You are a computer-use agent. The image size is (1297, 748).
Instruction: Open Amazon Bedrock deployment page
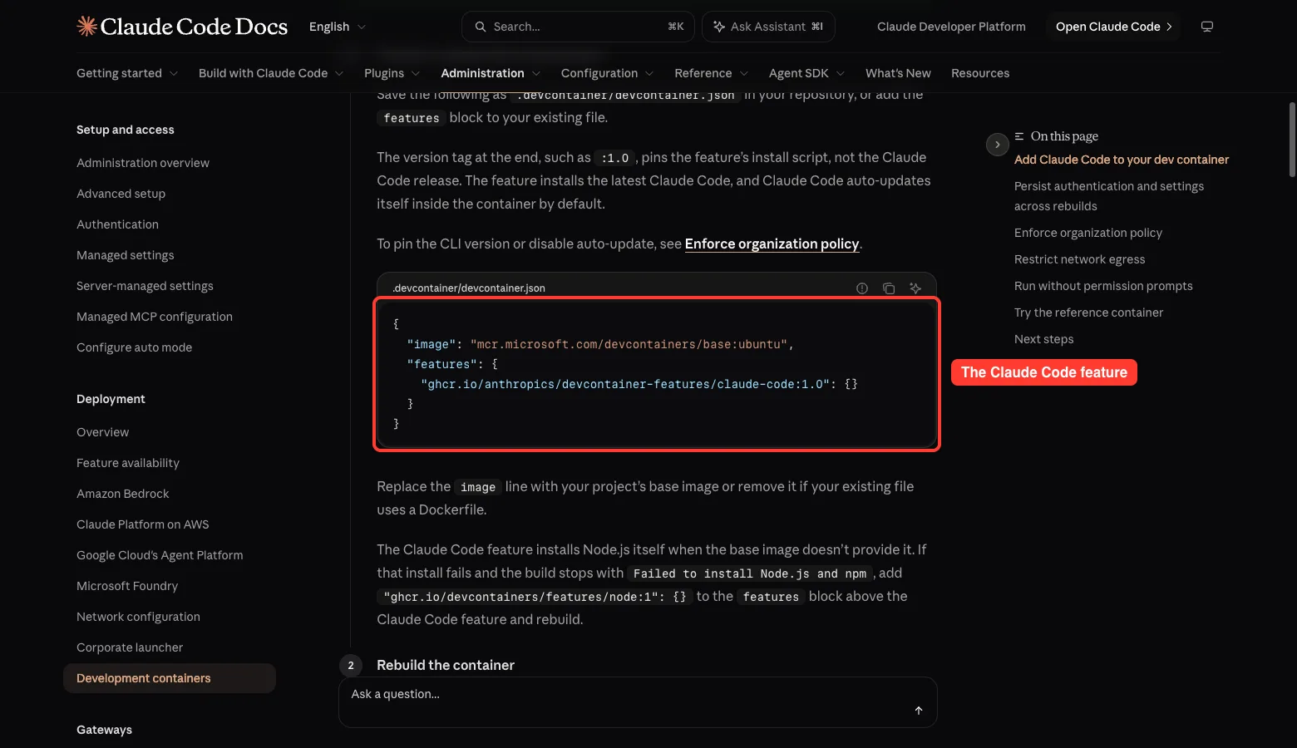pyautogui.click(x=122, y=494)
